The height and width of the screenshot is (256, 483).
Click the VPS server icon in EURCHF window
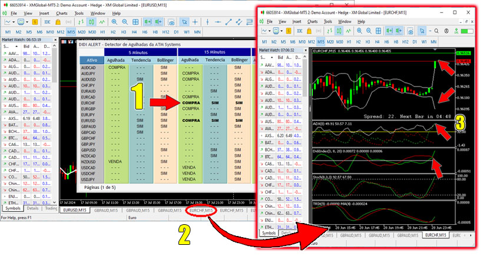click(456, 31)
